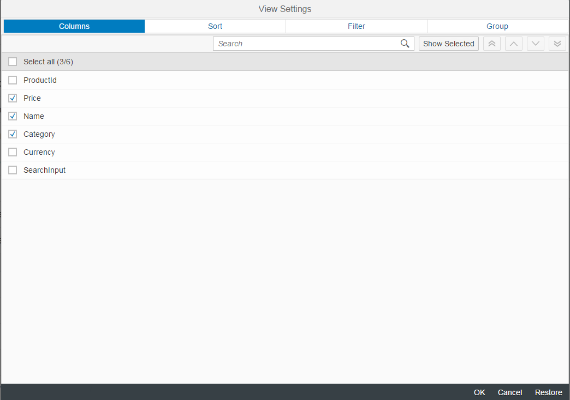Move selected column up one position
This screenshot has width=570, height=400.
point(514,44)
